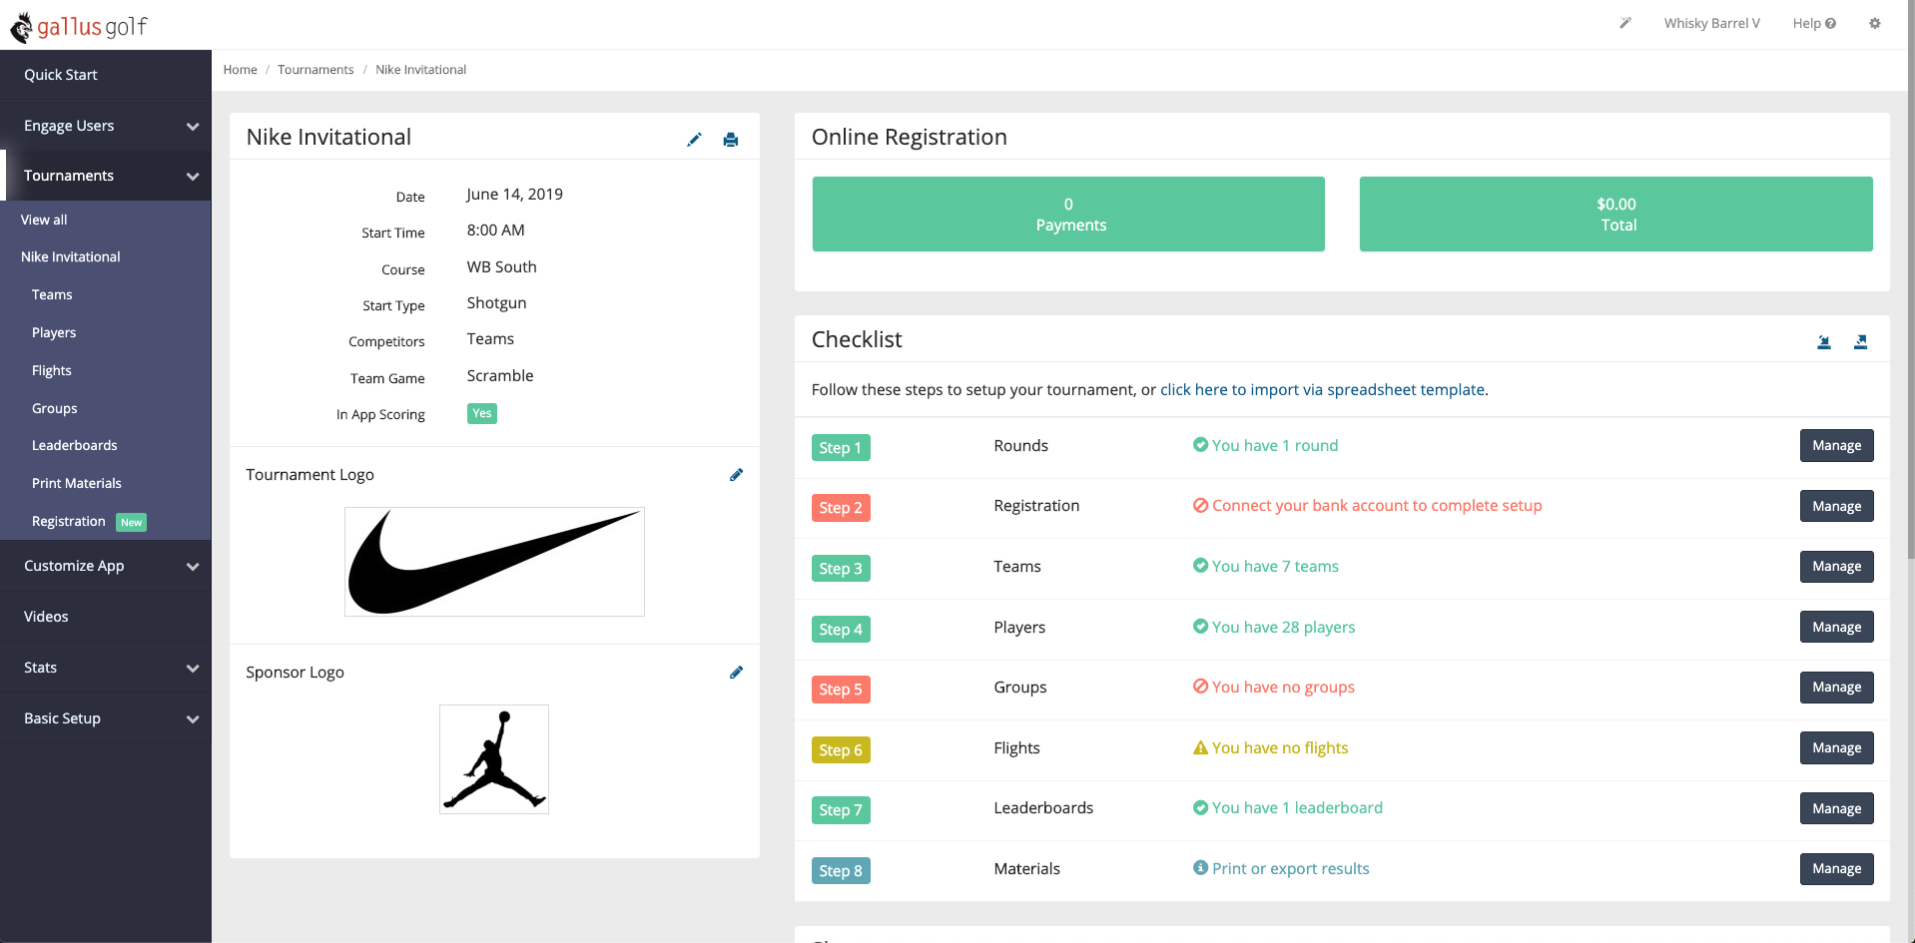Click the second Checklist header icon
Viewport: 1915px width, 943px height.
tap(1860, 342)
